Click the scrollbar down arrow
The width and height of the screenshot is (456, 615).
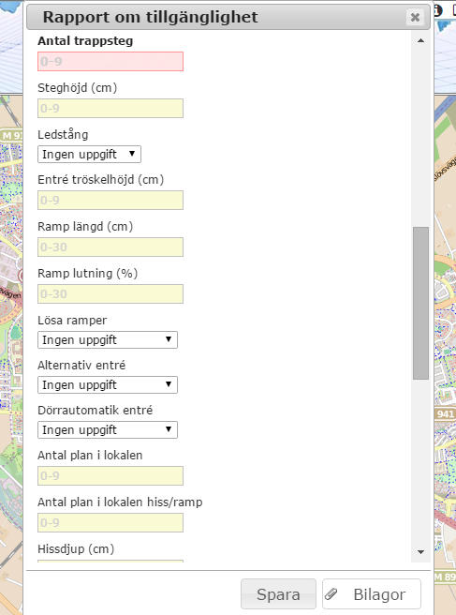[420, 552]
